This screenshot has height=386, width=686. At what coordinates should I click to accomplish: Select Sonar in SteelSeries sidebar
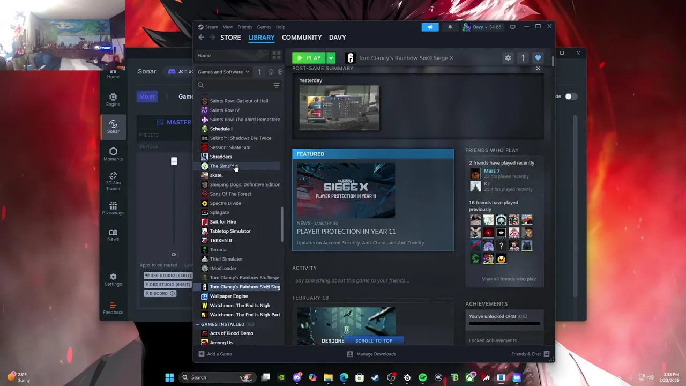(x=113, y=127)
